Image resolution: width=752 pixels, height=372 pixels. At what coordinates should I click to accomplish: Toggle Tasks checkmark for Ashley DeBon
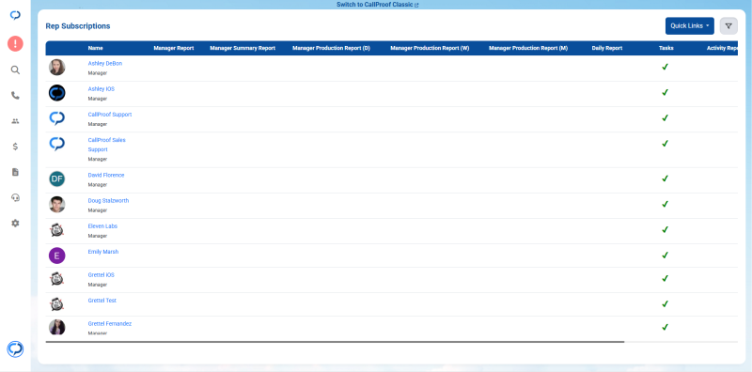pos(665,67)
